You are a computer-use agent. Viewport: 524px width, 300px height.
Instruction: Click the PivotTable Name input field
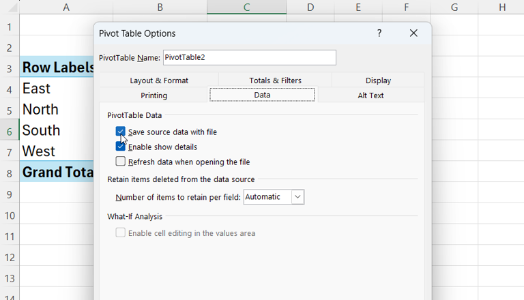click(x=250, y=57)
